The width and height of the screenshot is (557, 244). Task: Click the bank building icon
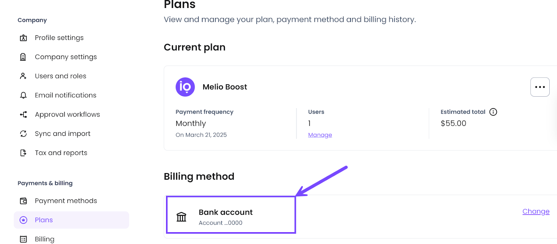click(x=181, y=217)
